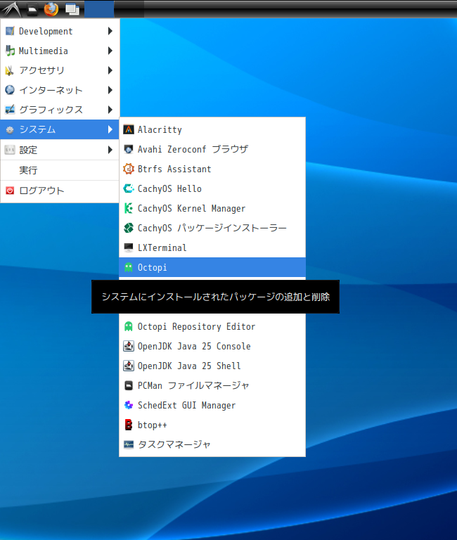
Task: Launch CachyOS Hello entry
Action: pyautogui.click(x=212, y=188)
